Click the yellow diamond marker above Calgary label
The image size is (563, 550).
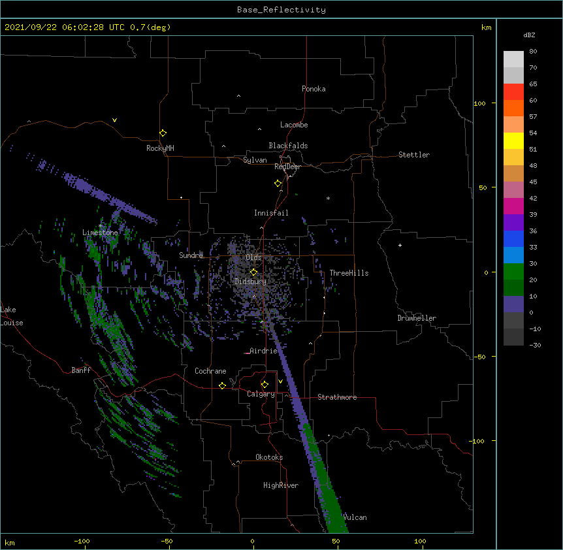click(265, 385)
